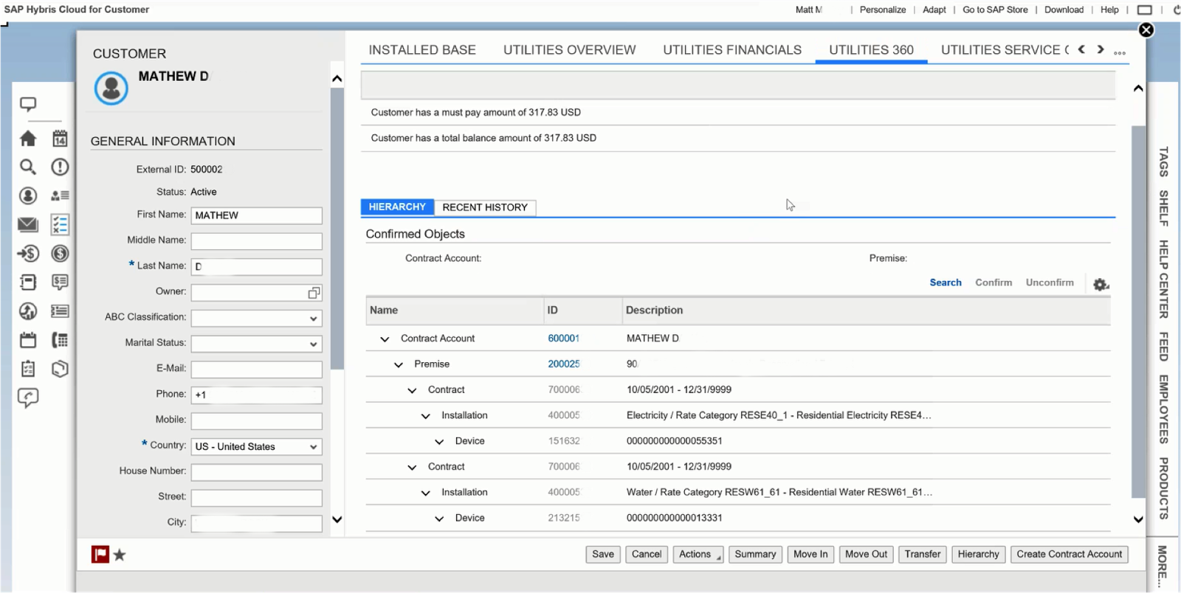Open the UTILITIES SERVICE tab
This screenshot has height=593, width=1181.
[x=1005, y=50]
